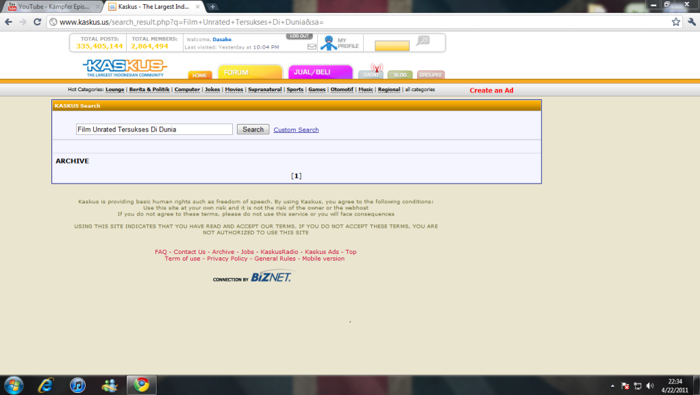The image size is (700, 395).
Task: Click the header magnifier search icon
Action: point(423,41)
